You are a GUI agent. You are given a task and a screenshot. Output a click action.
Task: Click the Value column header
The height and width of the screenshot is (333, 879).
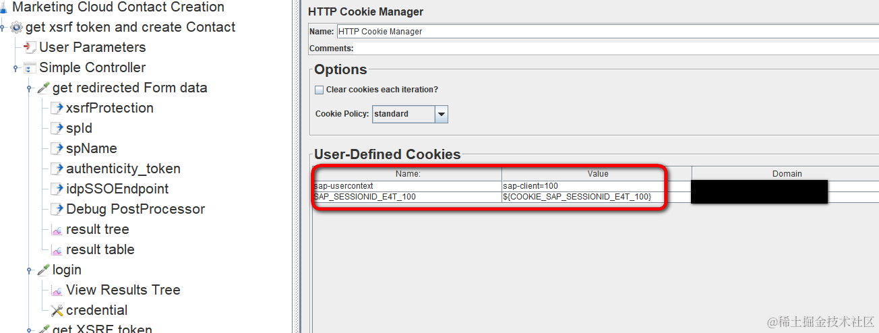(x=597, y=173)
